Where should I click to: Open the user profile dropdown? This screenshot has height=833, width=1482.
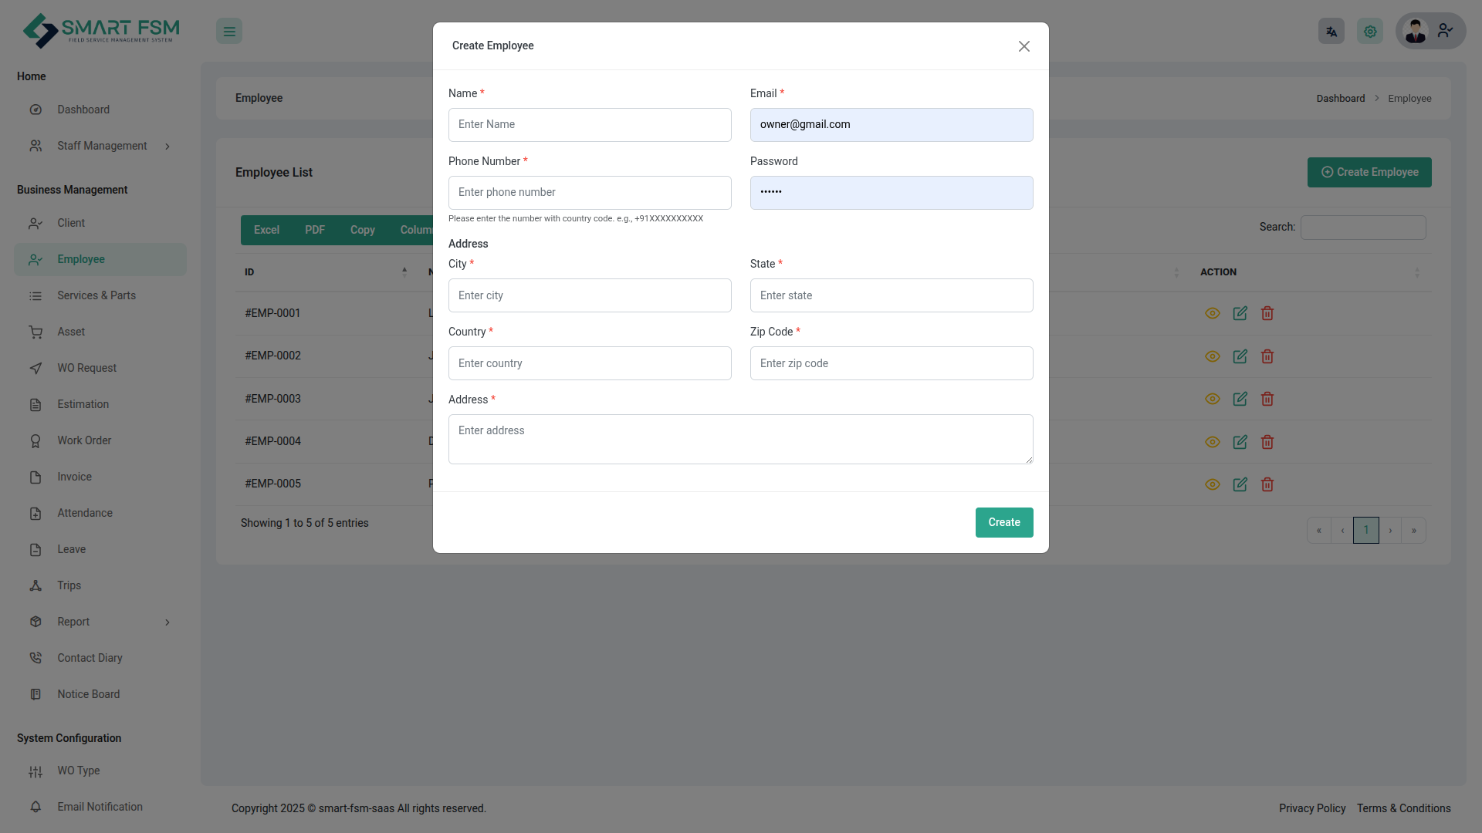(1430, 32)
